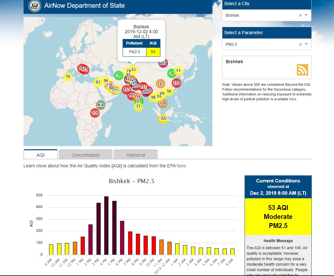Select the green 31 map marker
The image size is (334, 276).
(x=118, y=76)
